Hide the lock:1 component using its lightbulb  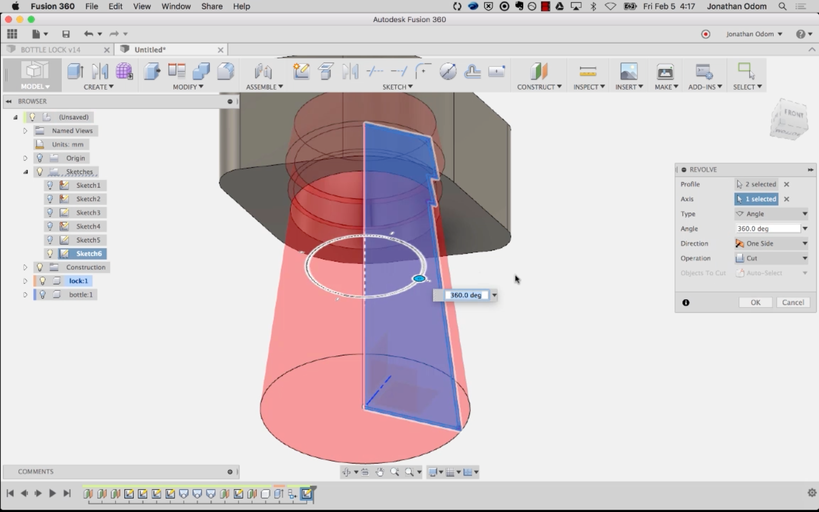tap(43, 281)
